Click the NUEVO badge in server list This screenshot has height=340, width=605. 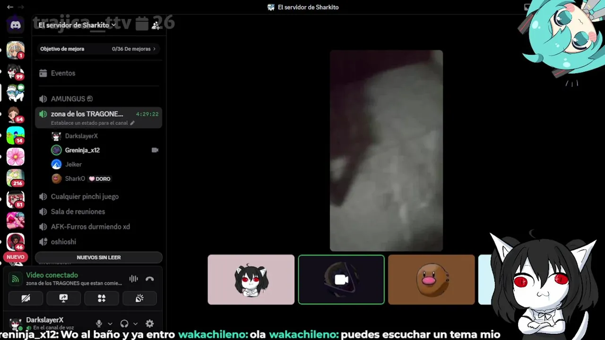(x=16, y=257)
